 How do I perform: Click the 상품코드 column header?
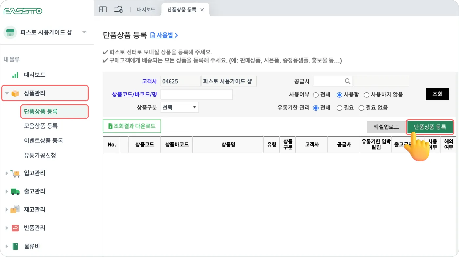[x=145, y=145]
